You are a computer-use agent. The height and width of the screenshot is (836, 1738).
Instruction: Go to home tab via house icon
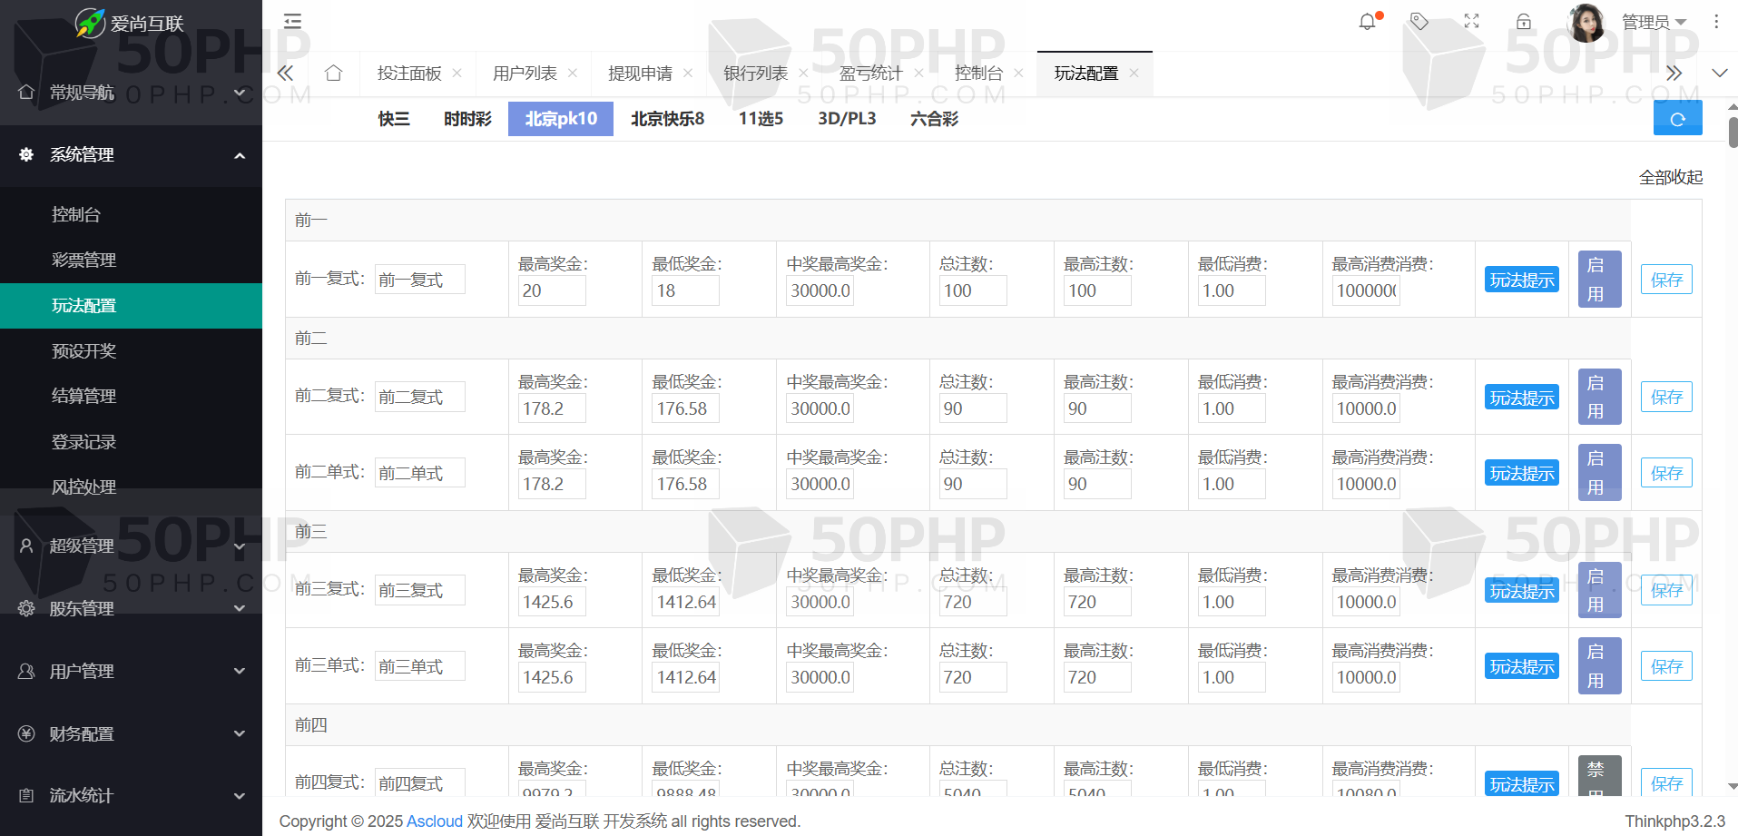(x=333, y=74)
